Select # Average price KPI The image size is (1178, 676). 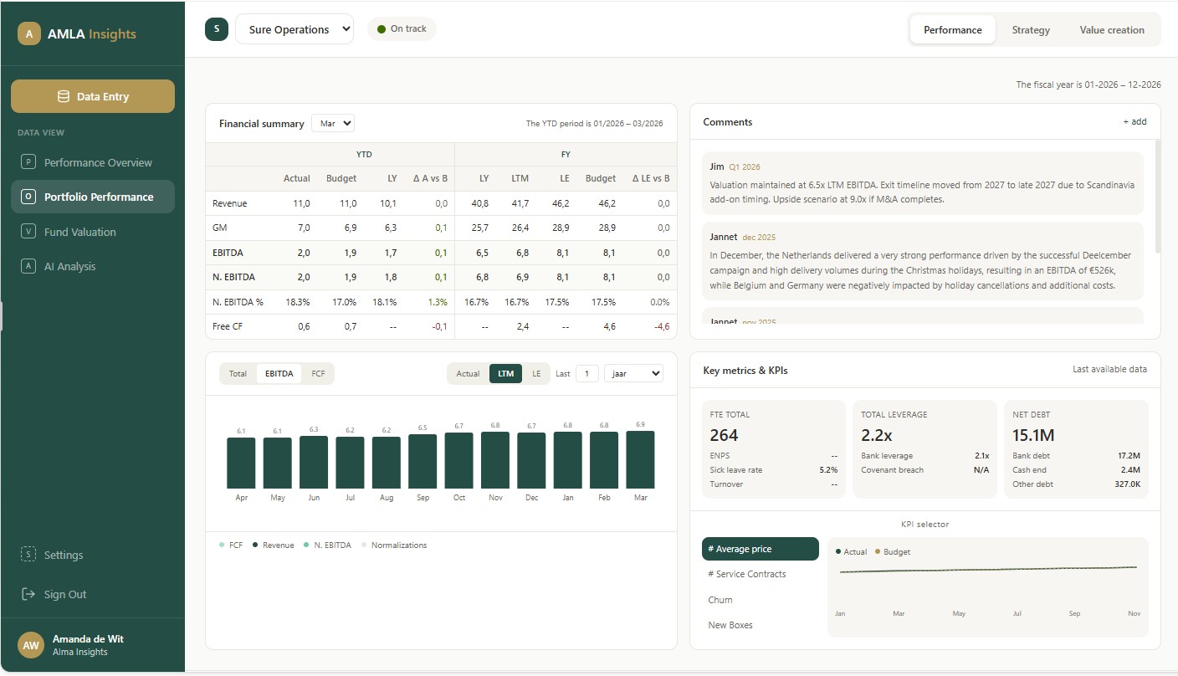tap(760, 549)
